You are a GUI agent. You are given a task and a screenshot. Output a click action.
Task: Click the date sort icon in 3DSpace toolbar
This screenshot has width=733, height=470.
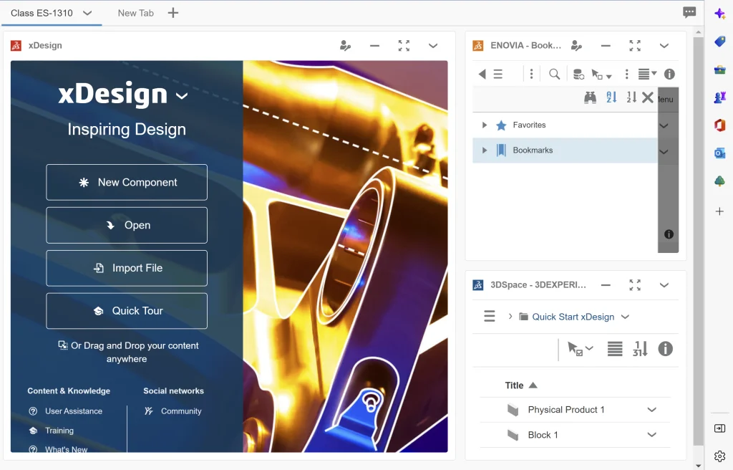coord(641,349)
